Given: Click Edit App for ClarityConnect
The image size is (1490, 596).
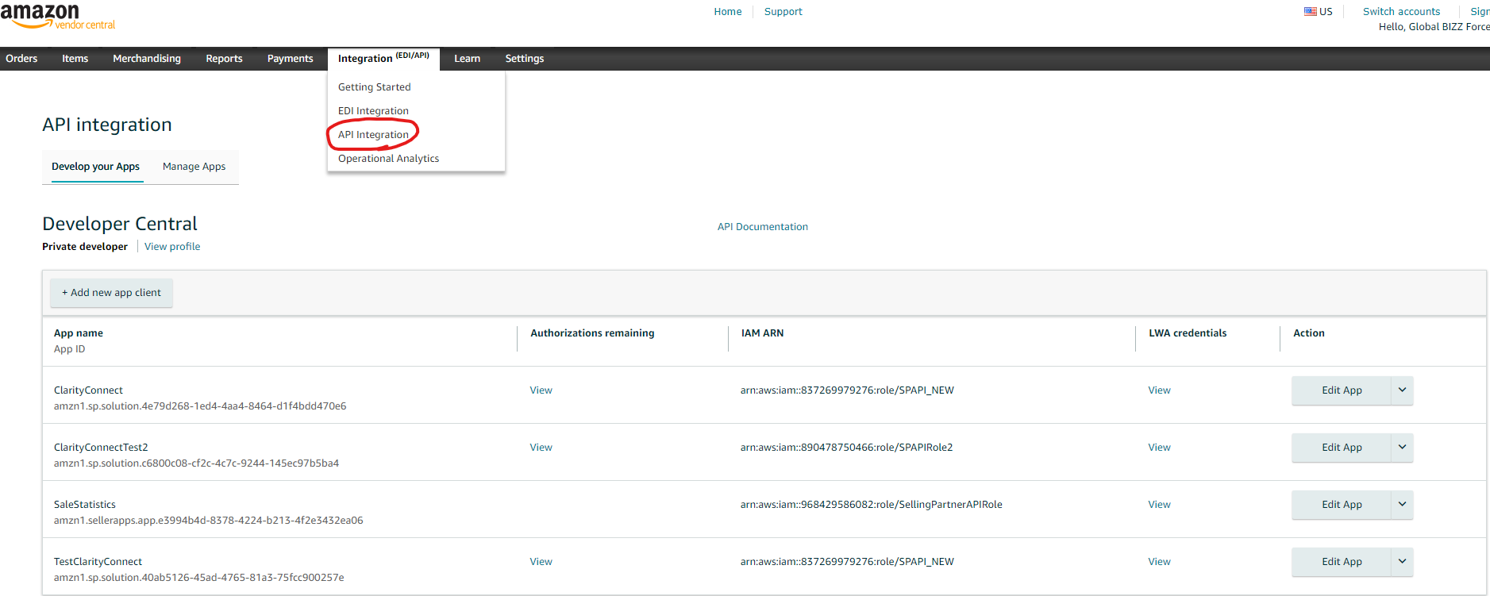Looking at the screenshot, I should point(1342,390).
